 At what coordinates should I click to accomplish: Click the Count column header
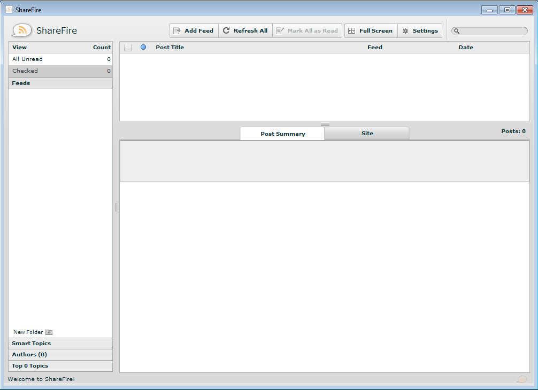pyautogui.click(x=102, y=48)
